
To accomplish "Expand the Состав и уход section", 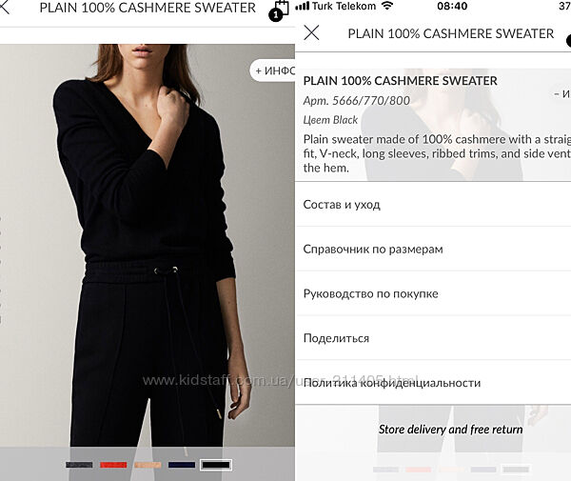I will click(x=433, y=205).
